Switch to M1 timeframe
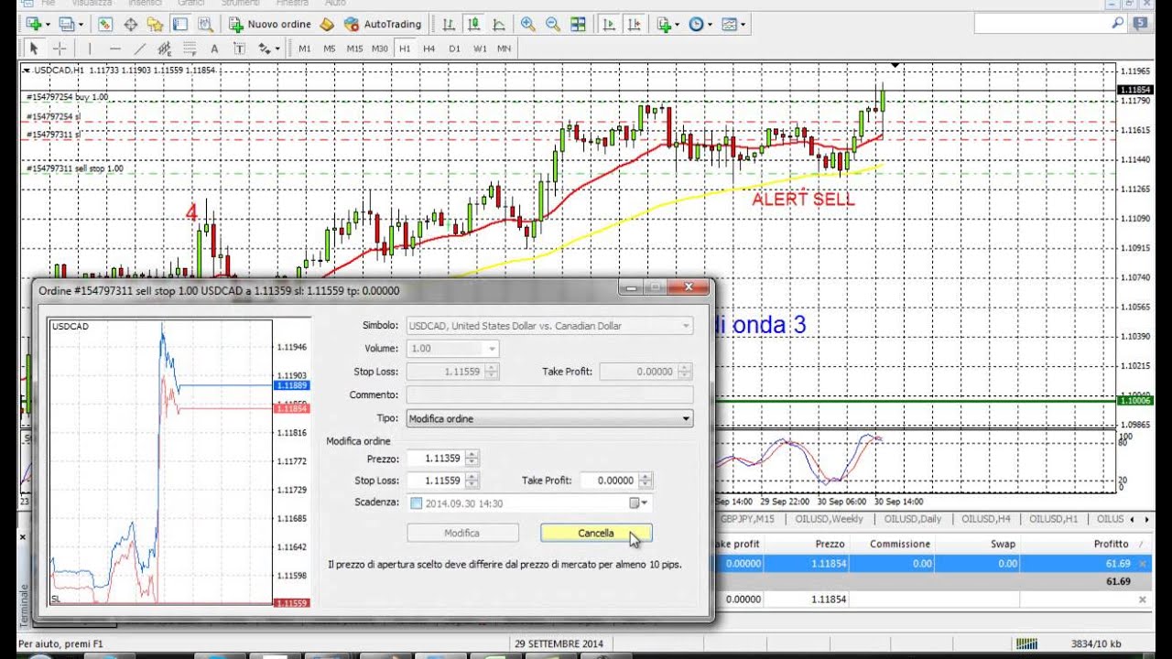Screen dimensions: 1172x659 pyautogui.click(x=305, y=49)
